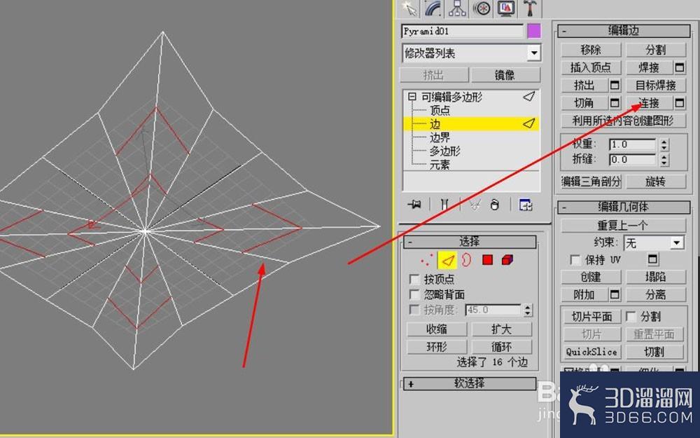Toggle the 分割 checkbox beside 切片平面

coord(631,317)
